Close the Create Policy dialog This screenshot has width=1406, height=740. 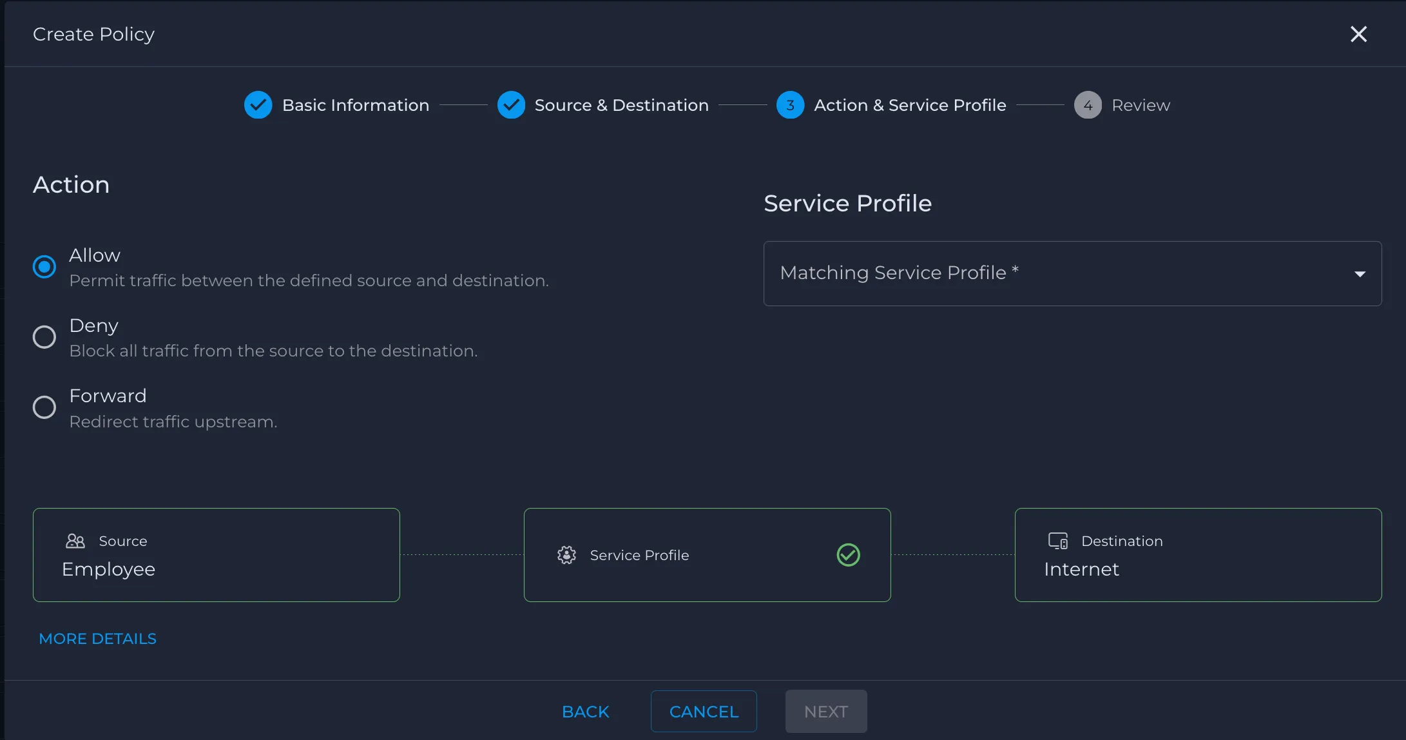pos(1358,34)
